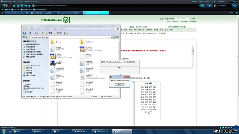239x134 pixels.
Task: Expand Explorer address bar dropdown arrow
Action: pos(111,37)
